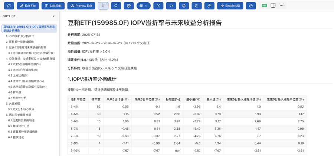This screenshot has width=334, height=156.
Task: Switch to Preview Edit mode
Action: click(x=81, y=6)
